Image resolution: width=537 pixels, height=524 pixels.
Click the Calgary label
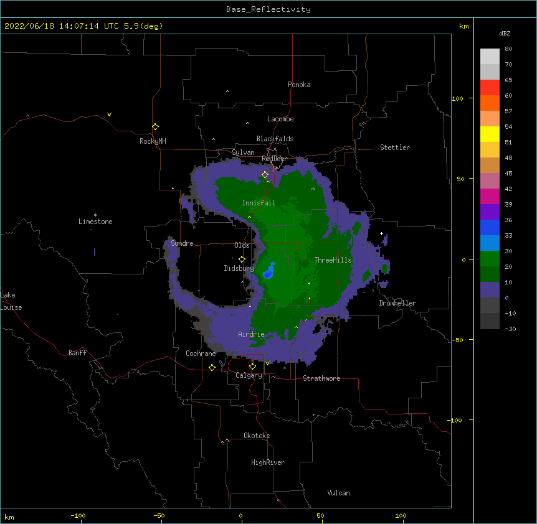pos(249,375)
